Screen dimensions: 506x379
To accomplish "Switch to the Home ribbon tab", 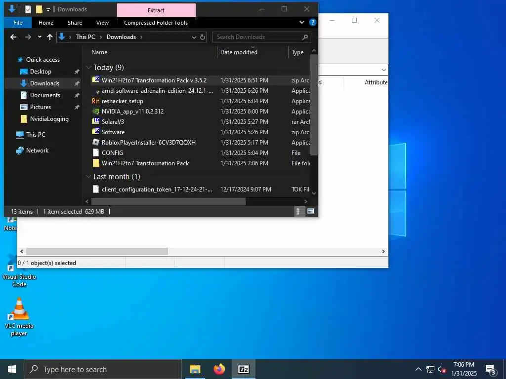I will (x=46, y=23).
